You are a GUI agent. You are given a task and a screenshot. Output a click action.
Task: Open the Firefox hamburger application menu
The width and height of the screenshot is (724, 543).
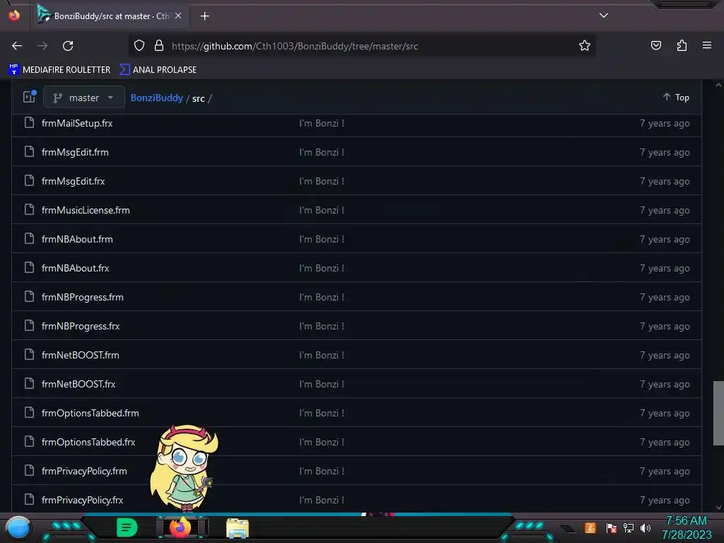point(706,45)
